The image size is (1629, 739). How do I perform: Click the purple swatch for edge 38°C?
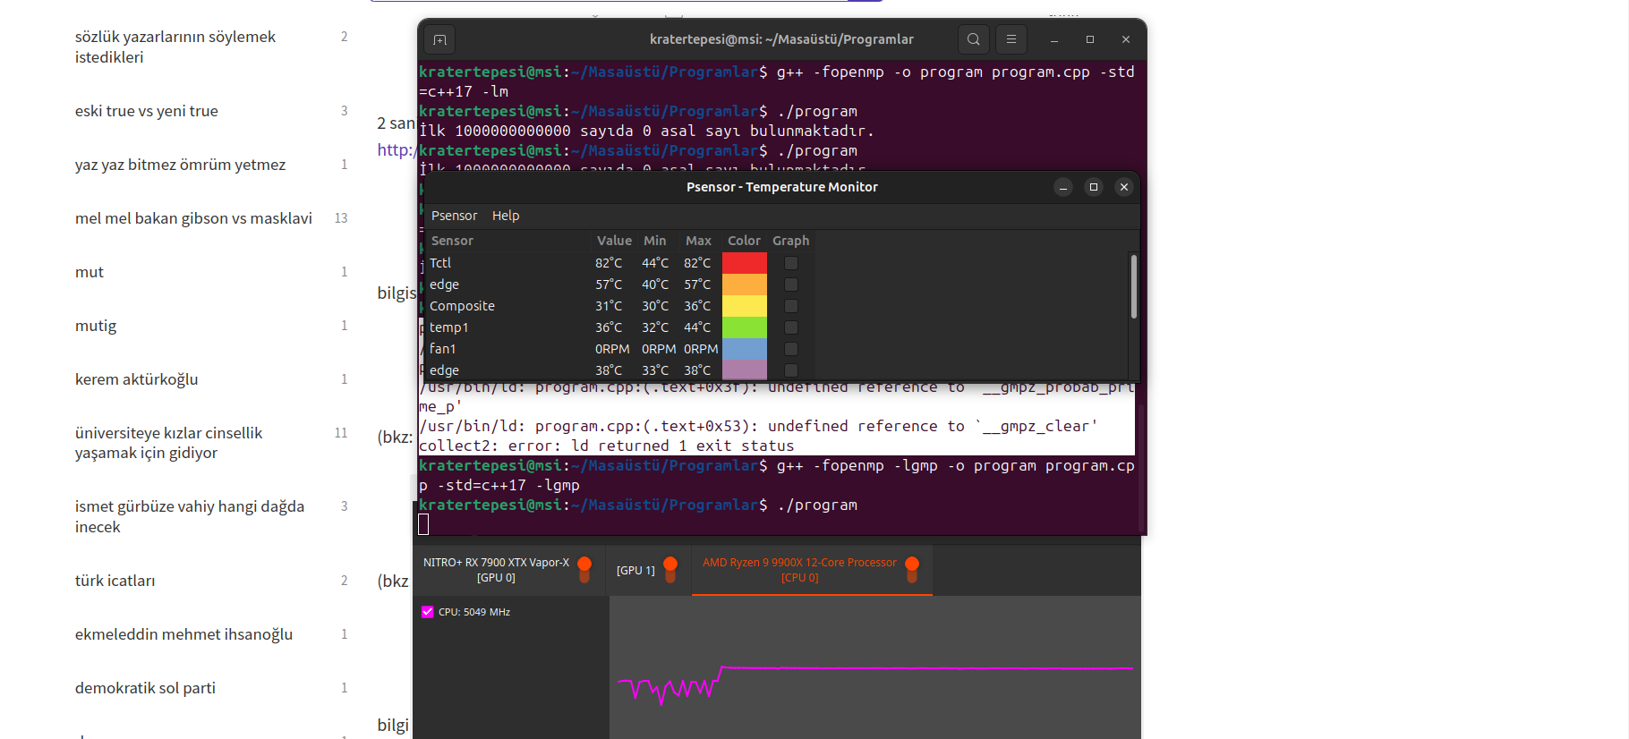point(745,370)
